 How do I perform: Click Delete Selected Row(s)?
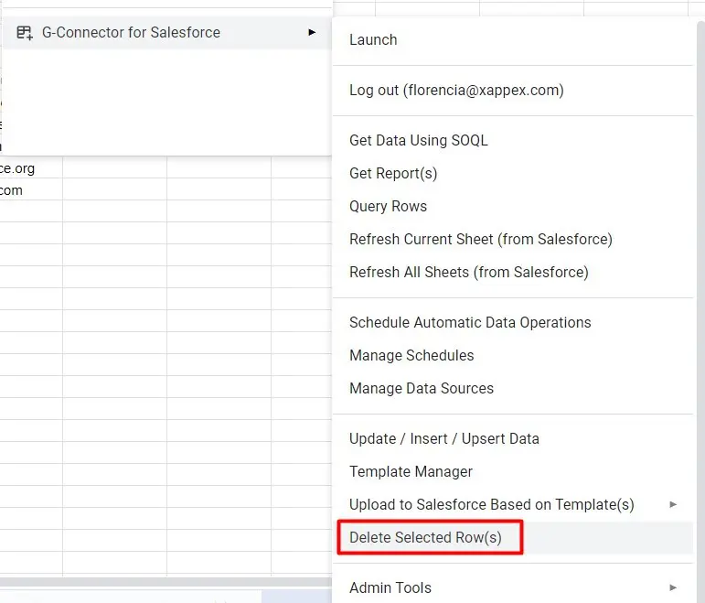[513, 537]
